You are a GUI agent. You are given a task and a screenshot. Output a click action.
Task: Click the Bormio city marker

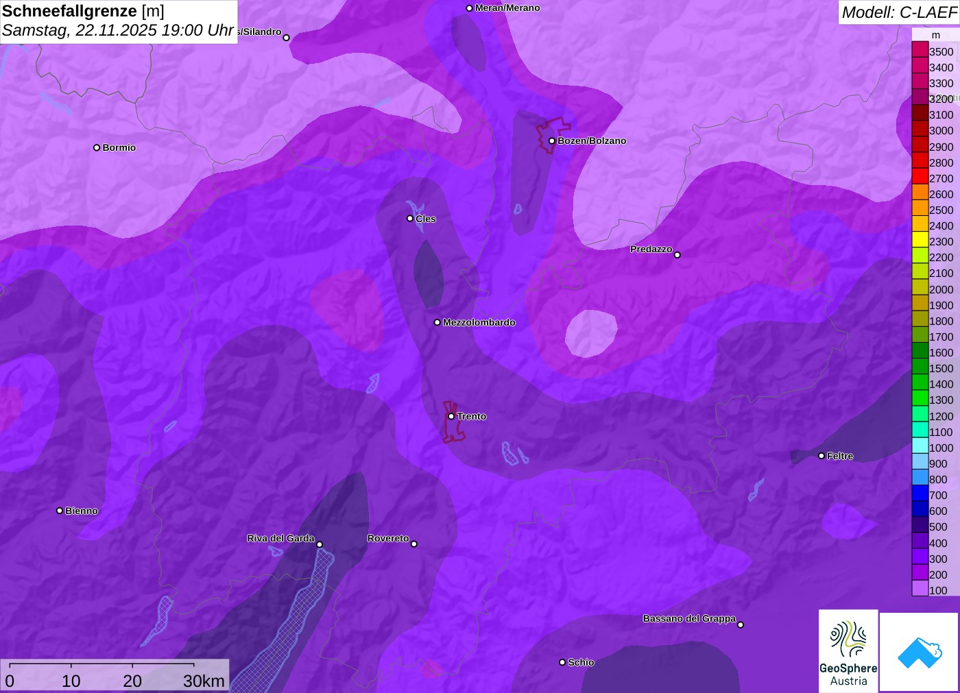[x=97, y=147]
